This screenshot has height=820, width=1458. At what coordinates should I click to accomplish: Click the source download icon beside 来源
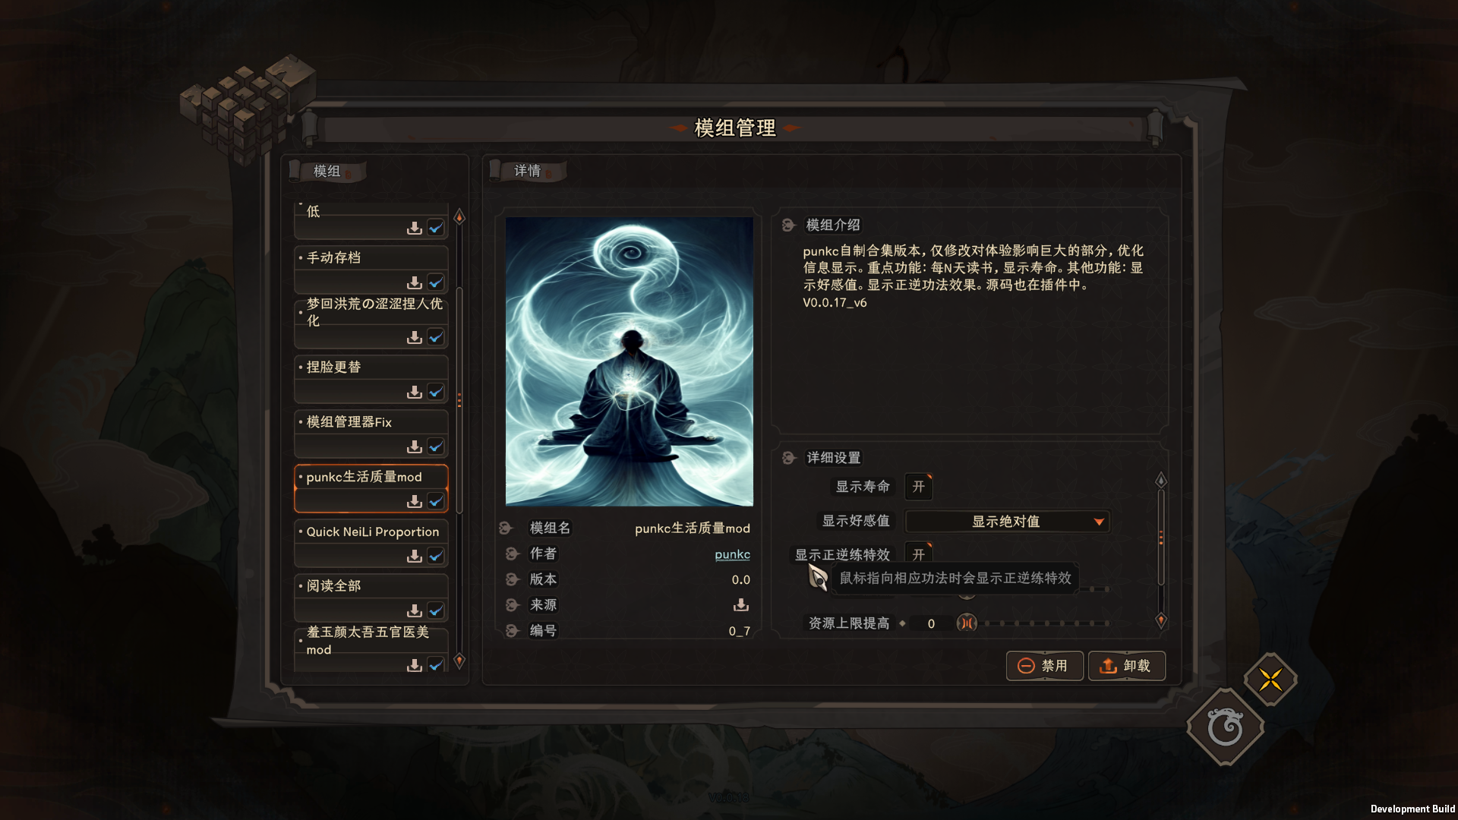click(x=740, y=605)
